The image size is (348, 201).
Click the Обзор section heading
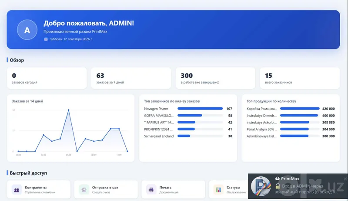click(x=17, y=60)
